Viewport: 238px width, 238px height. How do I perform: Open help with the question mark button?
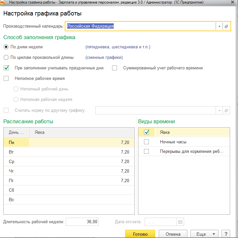click(226, 234)
